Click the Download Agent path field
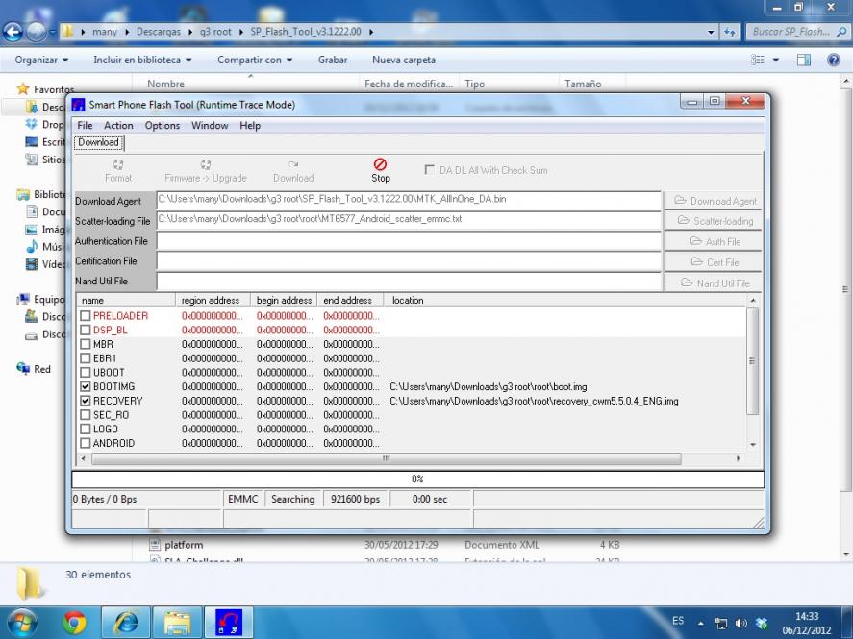 pyautogui.click(x=409, y=200)
